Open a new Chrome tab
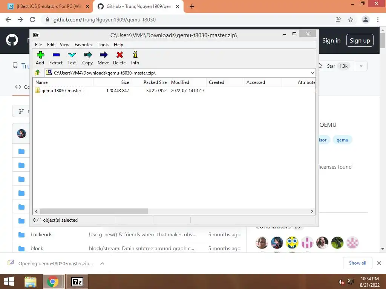This screenshot has height=289, width=386. coord(192,6)
